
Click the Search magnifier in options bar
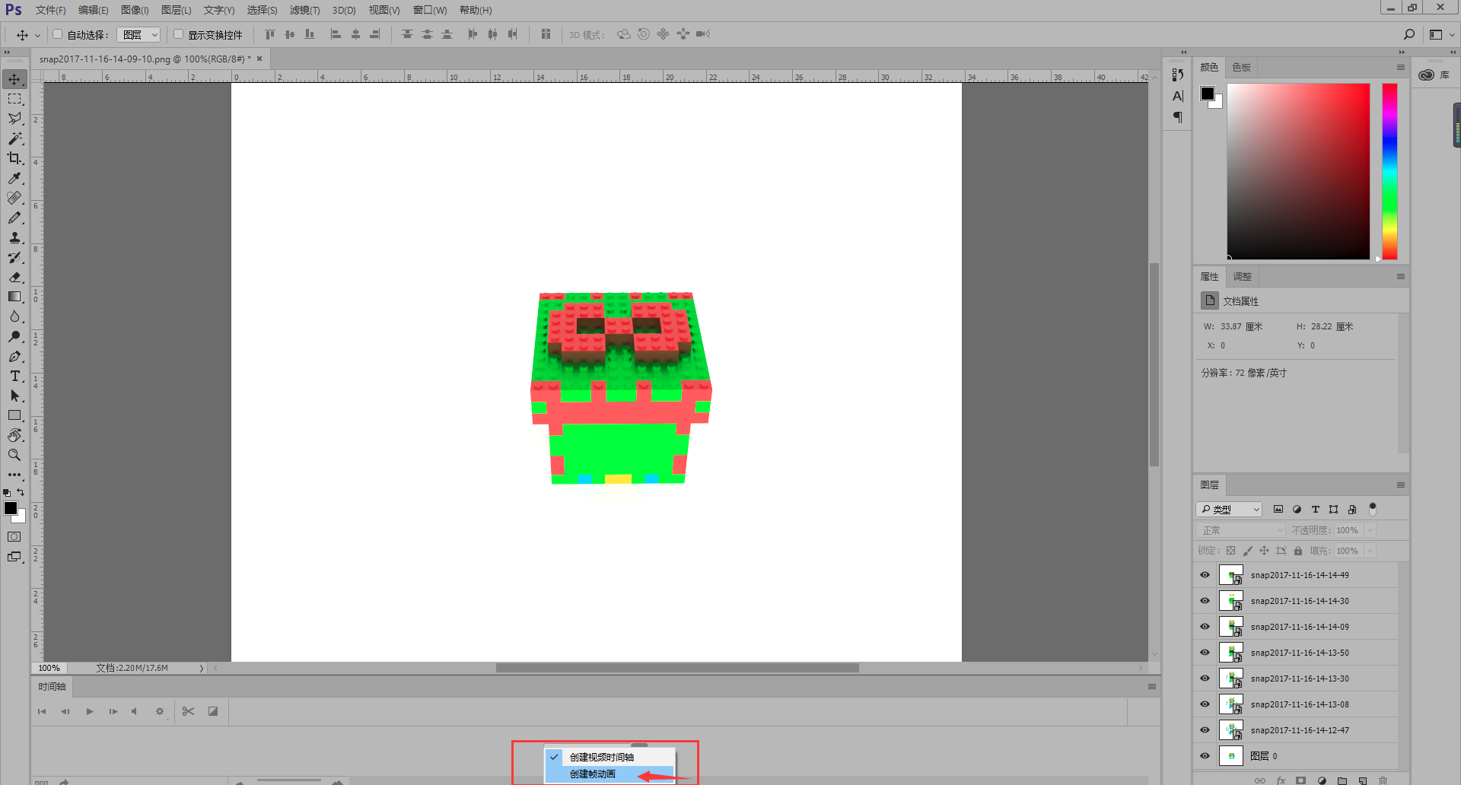[1408, 34]
